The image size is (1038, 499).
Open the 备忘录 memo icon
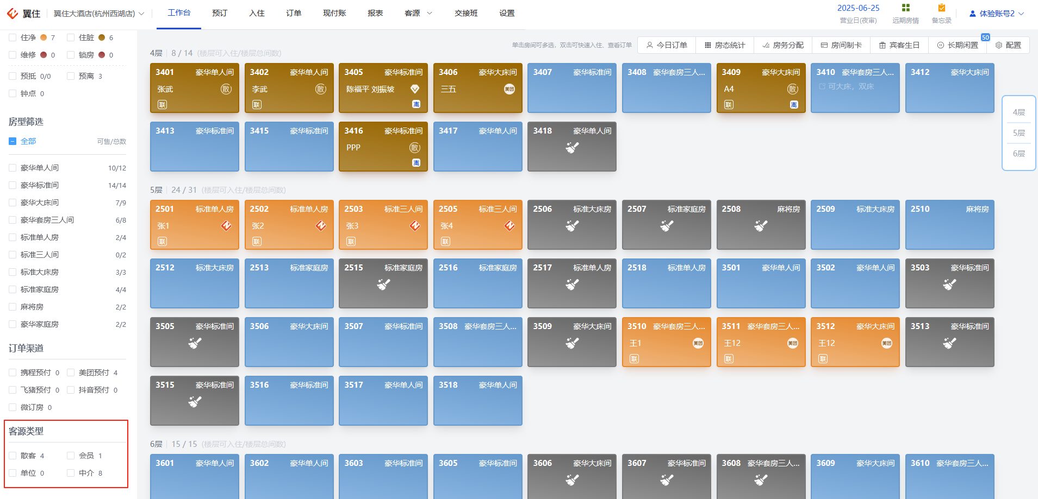[941, 8]
